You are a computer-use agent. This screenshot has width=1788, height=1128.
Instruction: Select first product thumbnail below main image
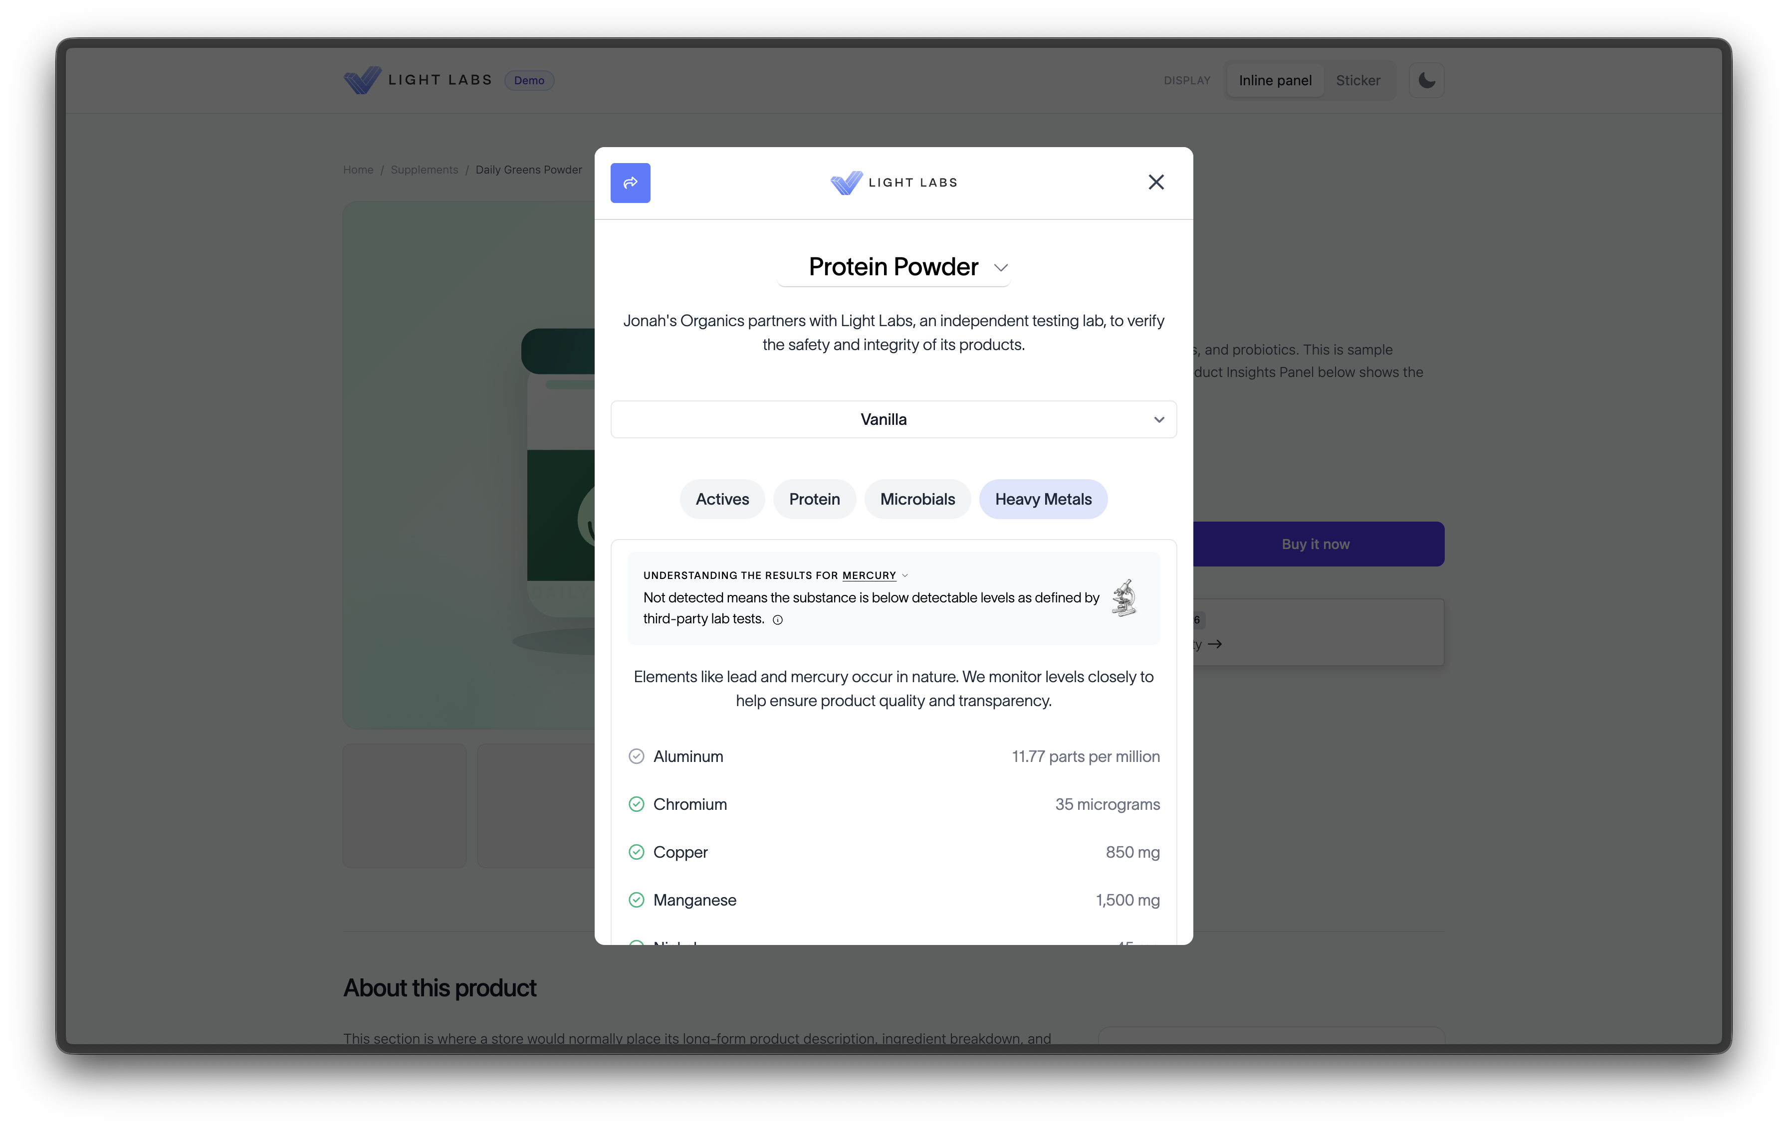(405, 806)
